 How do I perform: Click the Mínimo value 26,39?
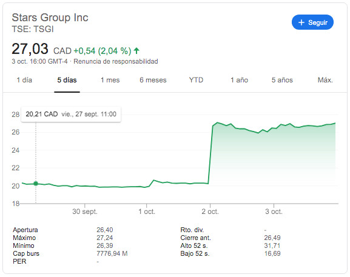point(105,245)
